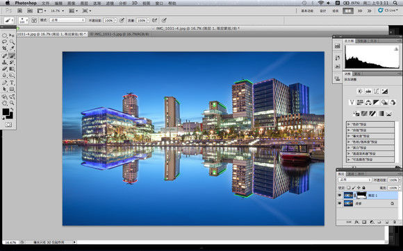Select the Clone Stamp tool

click(5, 62)
